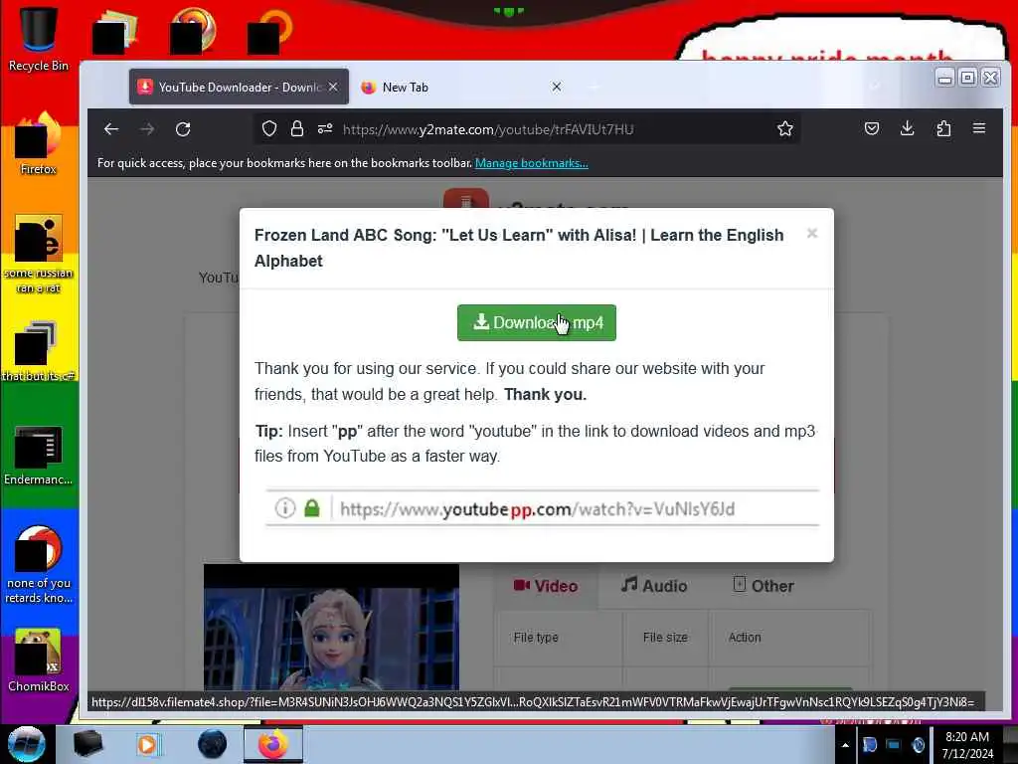This screenshot has height=764, width=1018.
Task: Go back using the browser back arrow
Action: pos(111,129)
